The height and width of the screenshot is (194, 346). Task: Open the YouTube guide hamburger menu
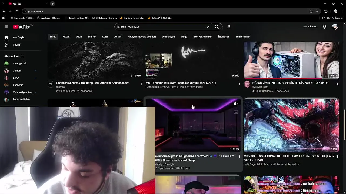click(6, 27)
